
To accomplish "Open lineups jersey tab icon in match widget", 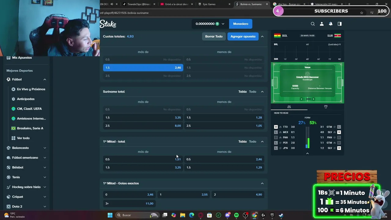I will tap(326, 107).
